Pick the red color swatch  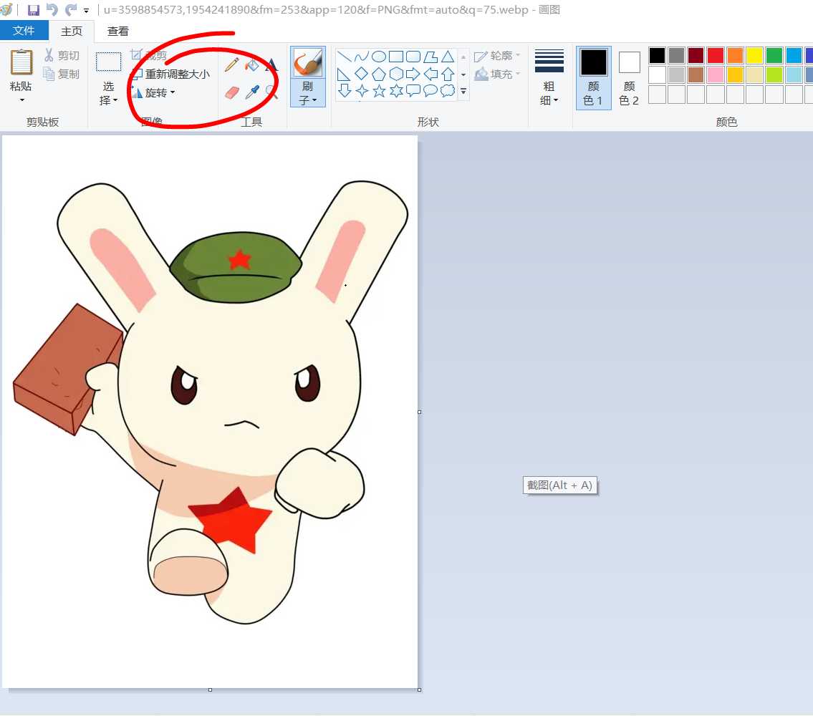click(716, 55)
